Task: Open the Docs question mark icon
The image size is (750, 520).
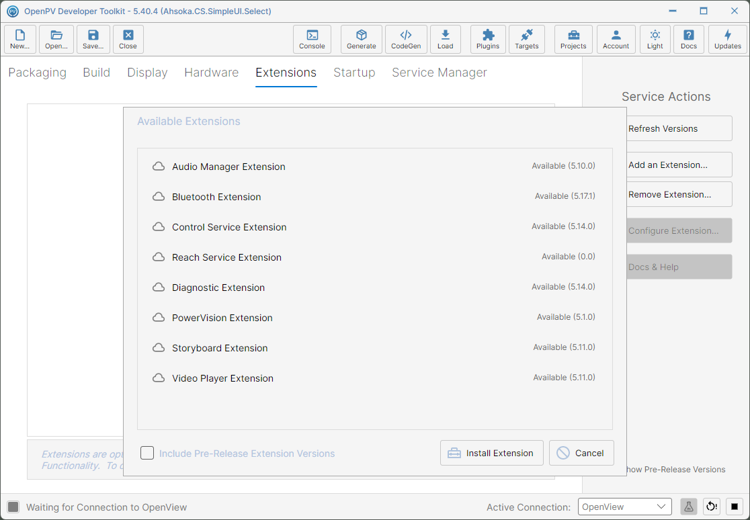Action: [x=689, y=39]
